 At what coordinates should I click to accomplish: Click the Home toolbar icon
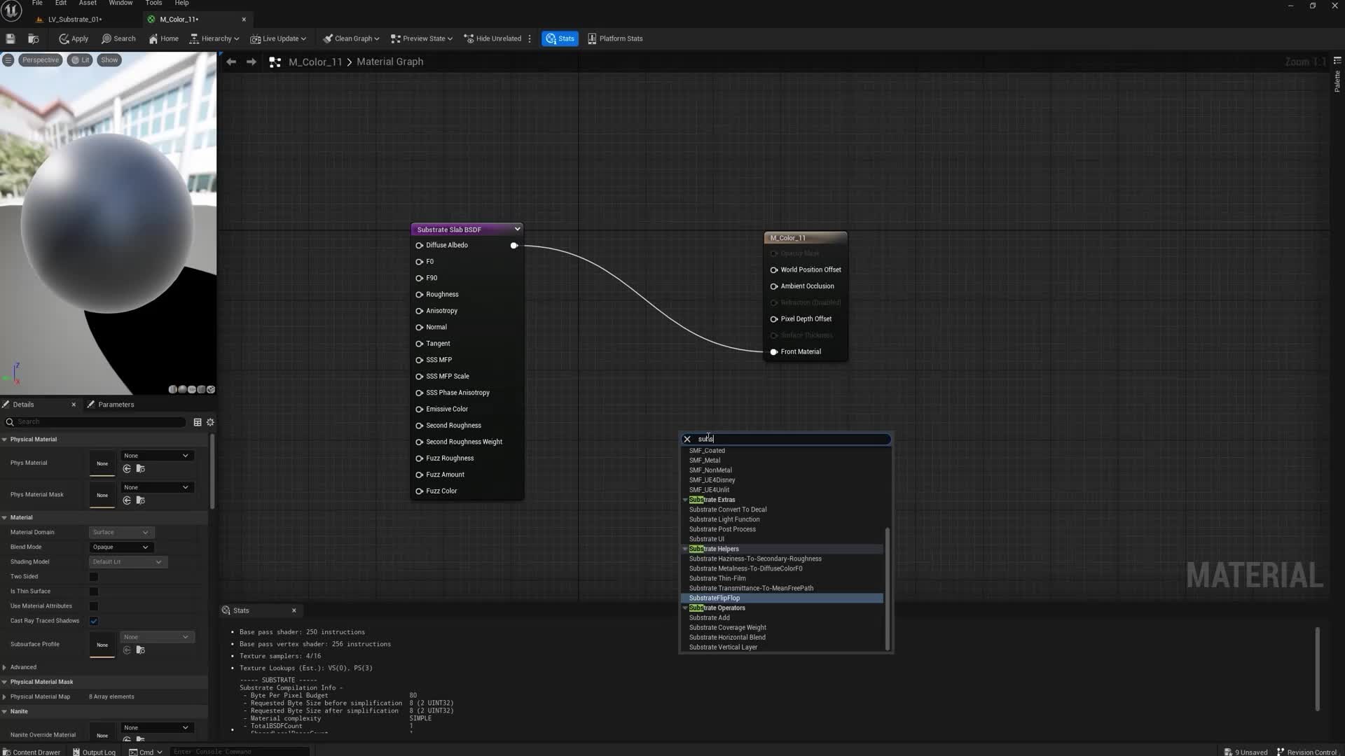pyautogui.click(x=163, y=38)
